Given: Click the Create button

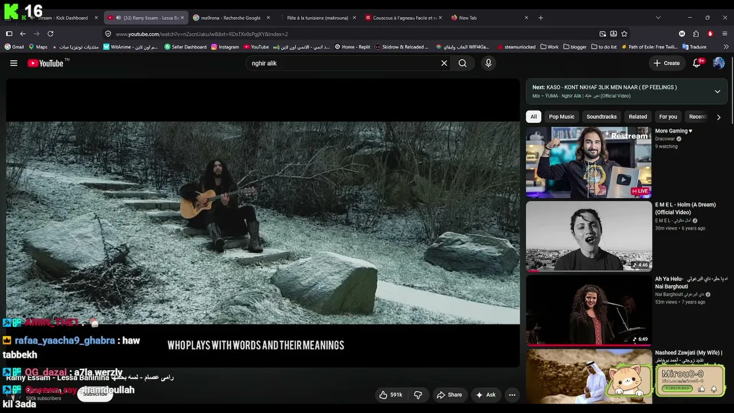Looking at the screenshot, I should [666, 63].
